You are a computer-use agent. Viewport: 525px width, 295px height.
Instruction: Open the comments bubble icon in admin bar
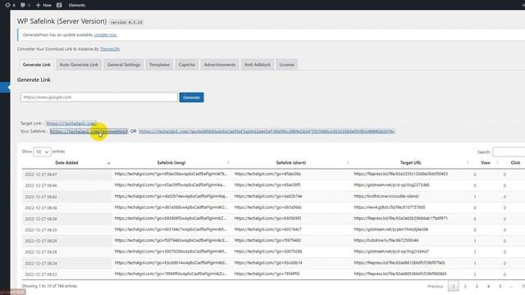click(x=25, y=5)
